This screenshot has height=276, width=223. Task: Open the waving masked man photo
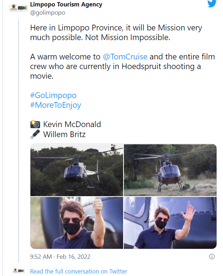(170, 223)
